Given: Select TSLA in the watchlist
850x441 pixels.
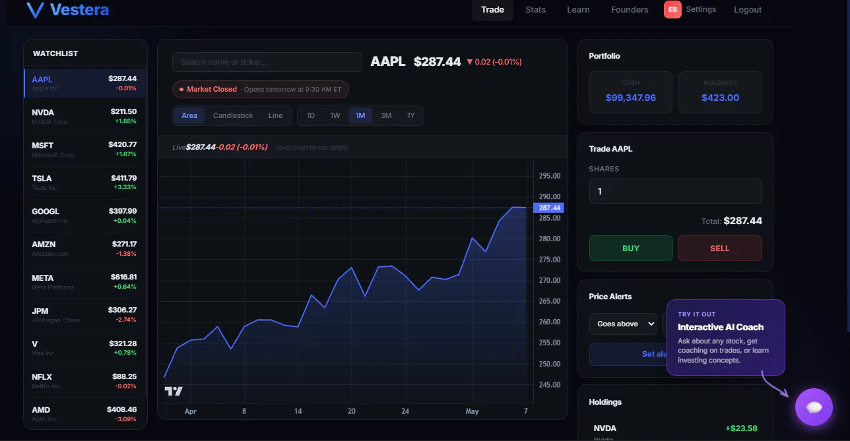Looking at the screenshot, I should pos(84,183).
